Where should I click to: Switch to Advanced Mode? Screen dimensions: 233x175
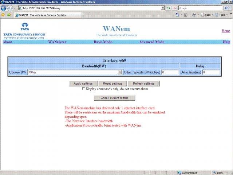tap(152, 42)
